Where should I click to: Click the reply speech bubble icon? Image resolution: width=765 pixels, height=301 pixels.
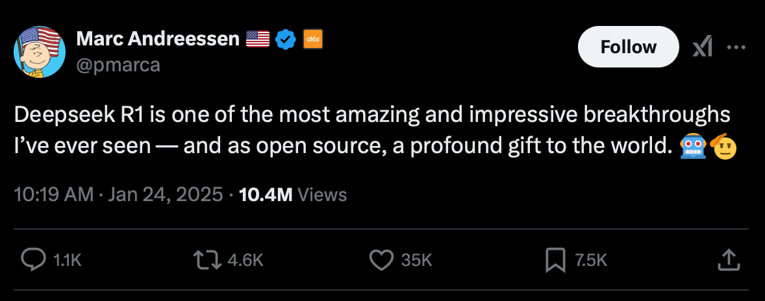(x=34, y=260)
